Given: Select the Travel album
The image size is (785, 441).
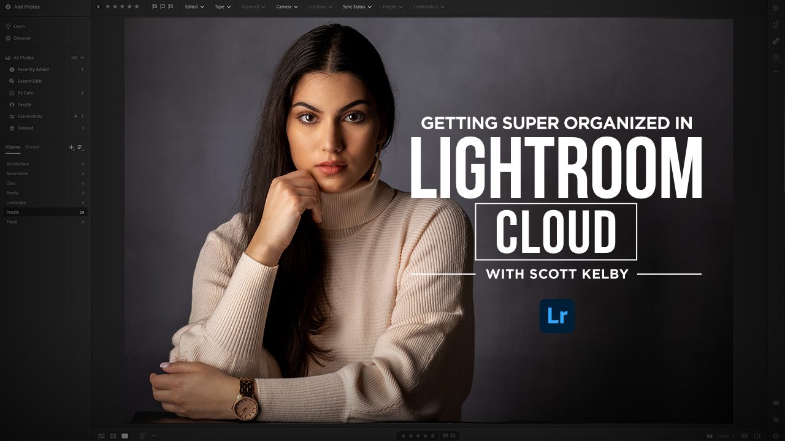Looking at the screenshot, I should point(45,222).
